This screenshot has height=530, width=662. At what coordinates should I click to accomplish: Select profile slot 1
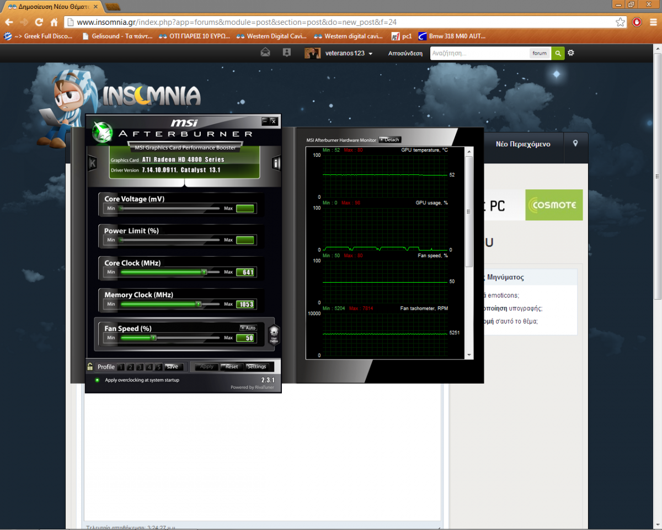pos(121,367)
